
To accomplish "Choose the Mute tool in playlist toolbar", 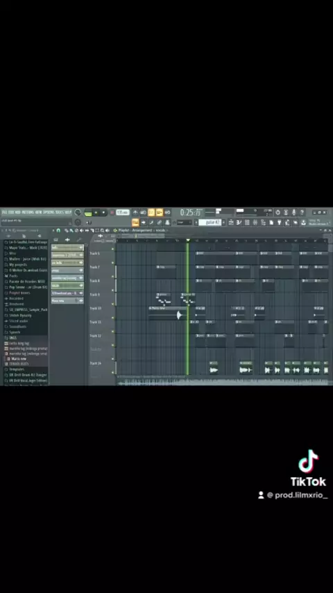I will tap(82, 231).
